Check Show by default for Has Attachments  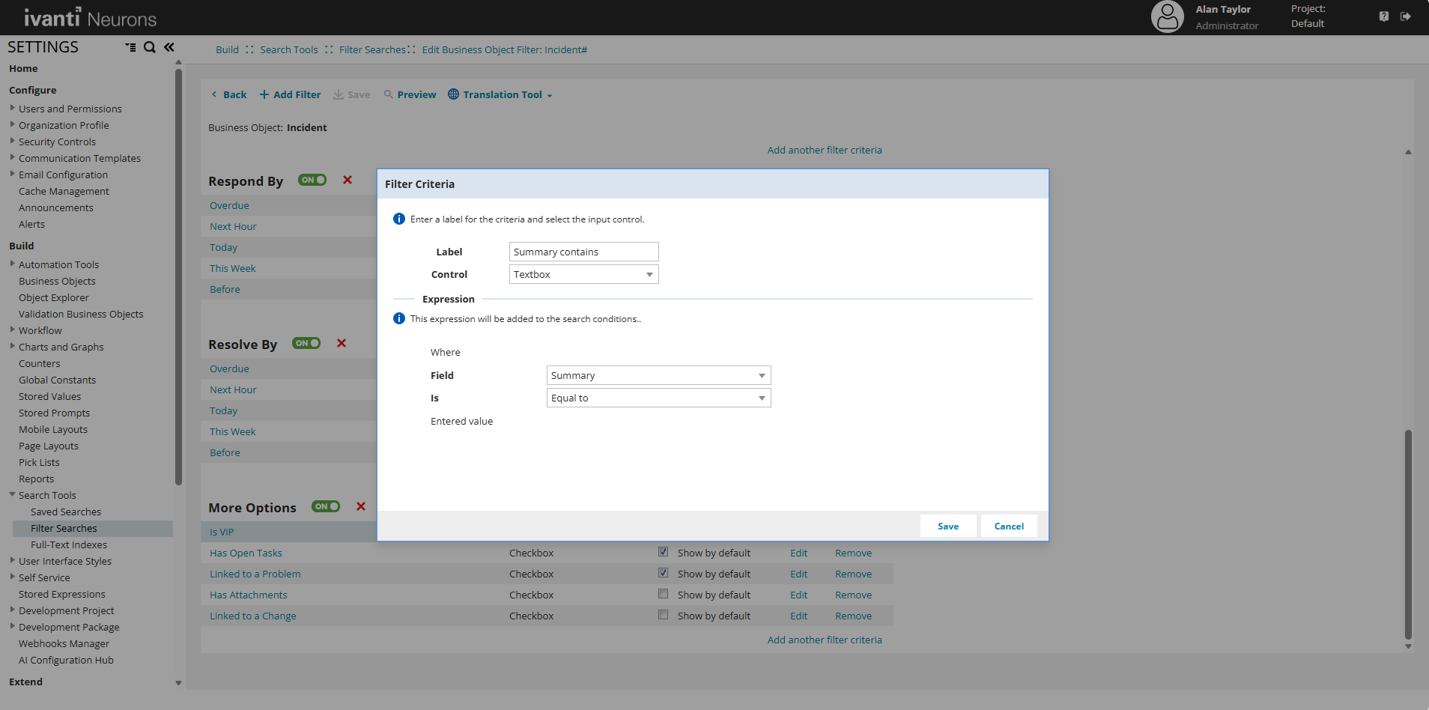(663, 594)
